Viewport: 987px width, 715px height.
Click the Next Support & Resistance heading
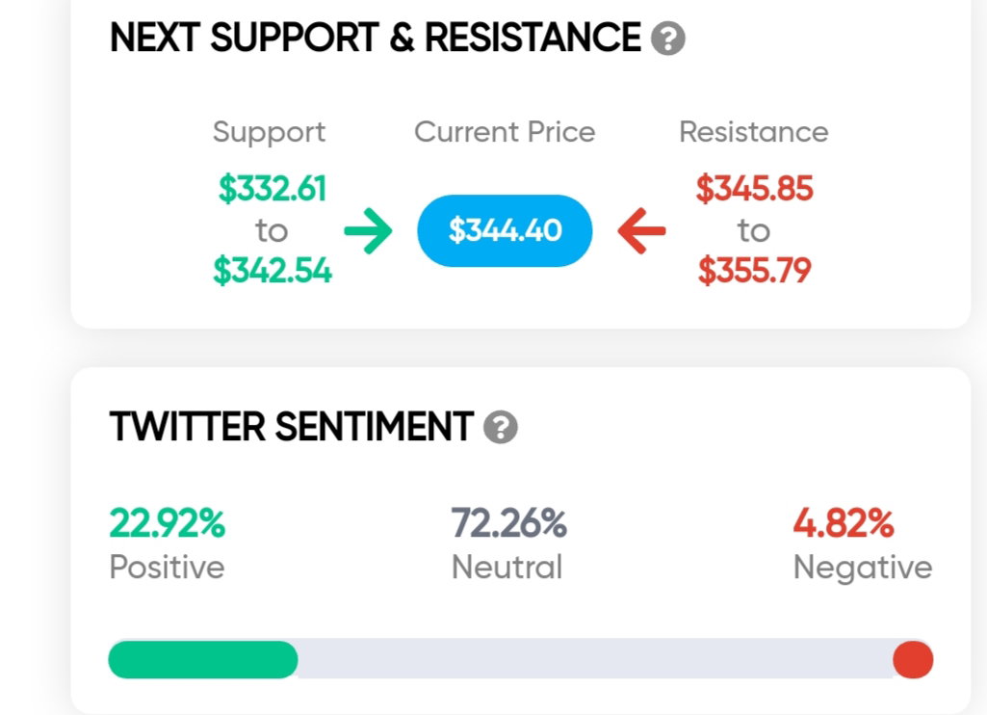coord(376,38)
